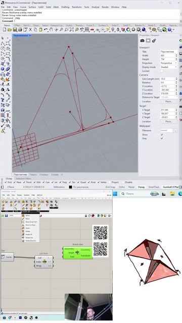Click the wallpaper Filename browse button
Viewport: 182px width, 323px height.
pos(175,130)
